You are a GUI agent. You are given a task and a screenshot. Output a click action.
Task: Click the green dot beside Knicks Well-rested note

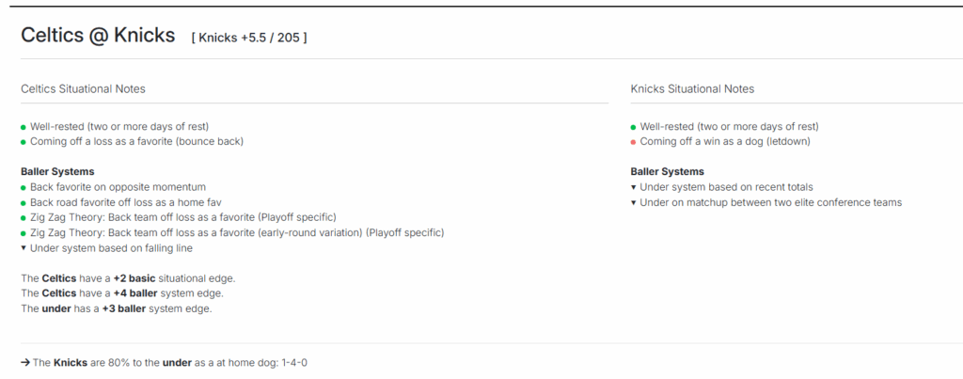(633, 127)
